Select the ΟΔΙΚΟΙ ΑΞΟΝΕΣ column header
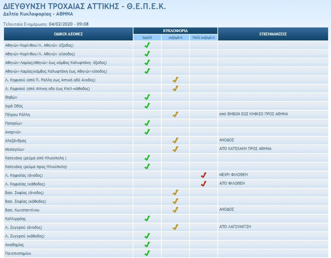This screenshot has width=331, height=258. point(68,34)
